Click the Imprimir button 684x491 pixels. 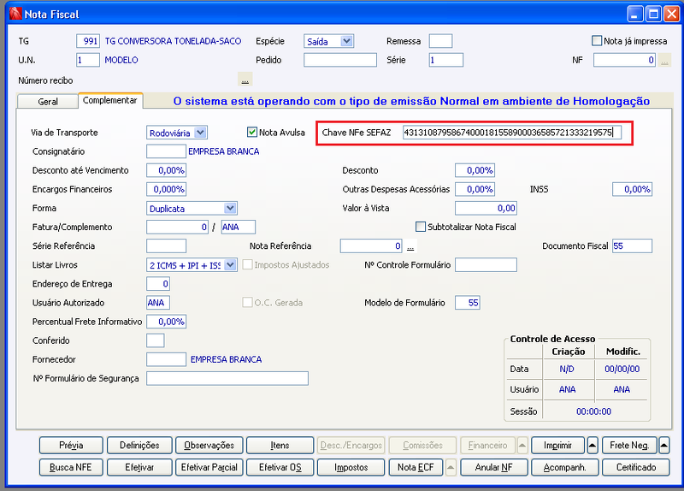pos(558,445)
